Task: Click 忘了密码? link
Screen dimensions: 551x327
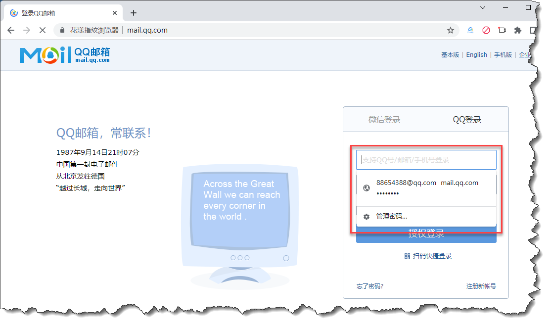Action: click(370, 286)
